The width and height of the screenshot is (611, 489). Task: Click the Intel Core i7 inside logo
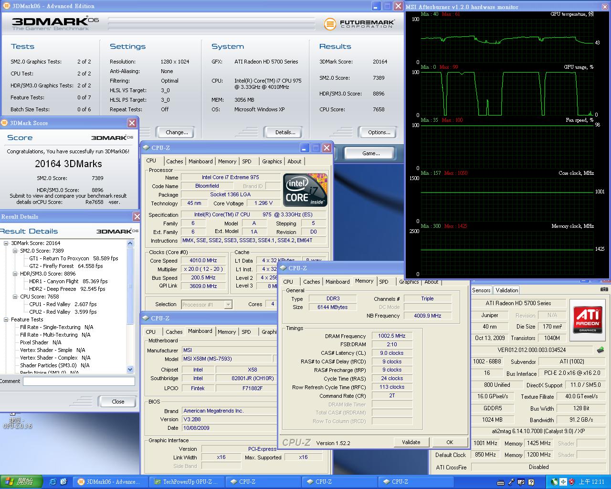(305, 190)
